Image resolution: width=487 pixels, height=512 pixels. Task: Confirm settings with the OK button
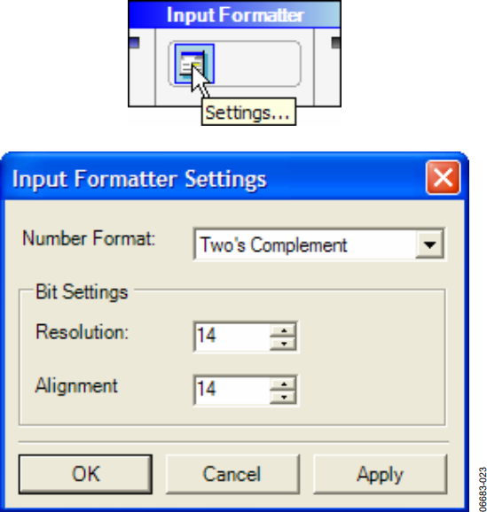click(85, 474)
